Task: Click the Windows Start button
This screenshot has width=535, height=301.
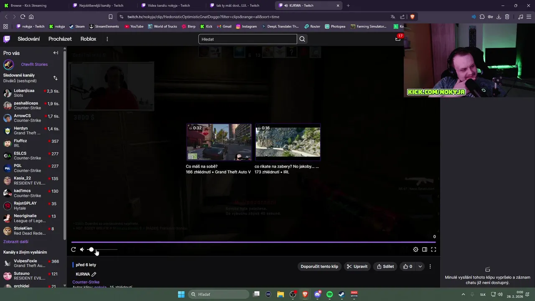Action: point(181,294)
